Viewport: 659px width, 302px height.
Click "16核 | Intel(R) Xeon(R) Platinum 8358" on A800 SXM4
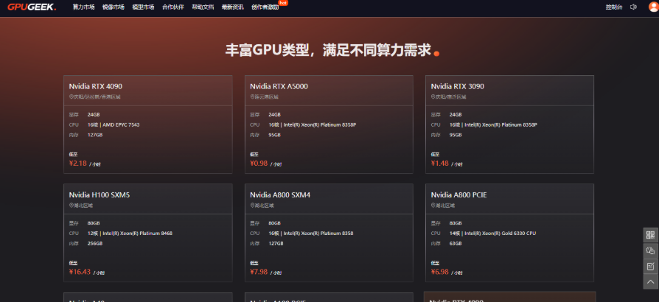(x=311, y=233)
